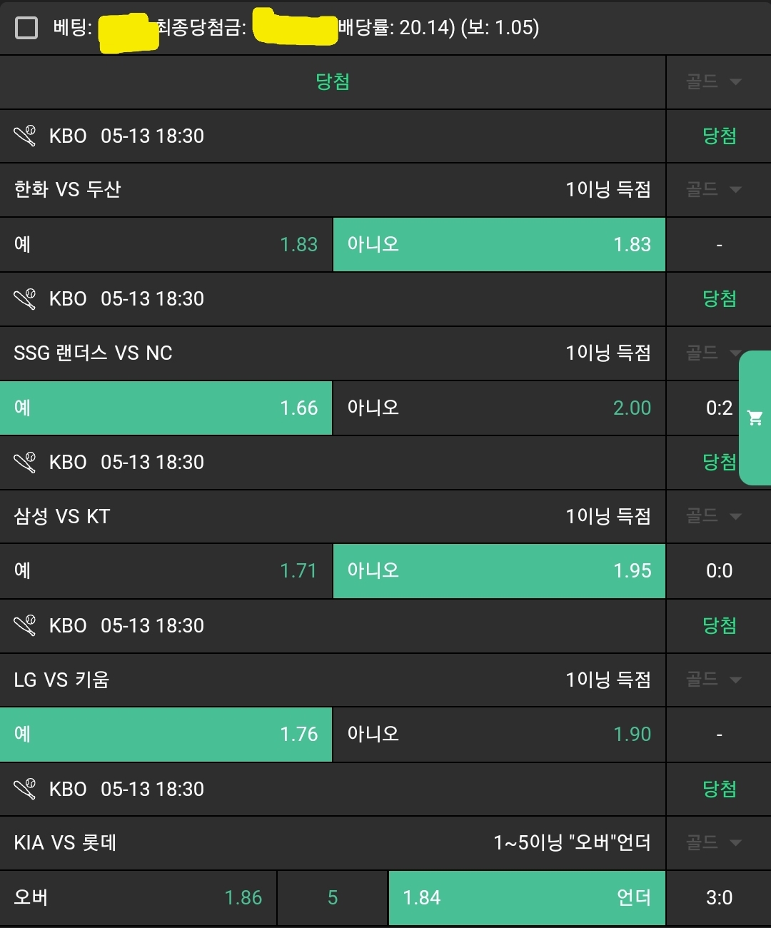Select 언더 1.84 for KIA VS 롯데
This screenshot has height=928, width=771.
[527, 897]
